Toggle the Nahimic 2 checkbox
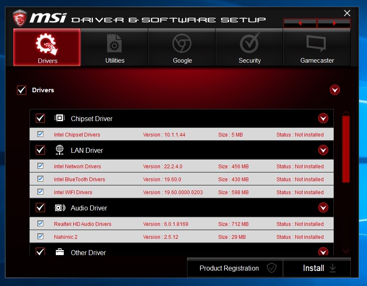The image size is (367, 286). click(x=40, y=236)
